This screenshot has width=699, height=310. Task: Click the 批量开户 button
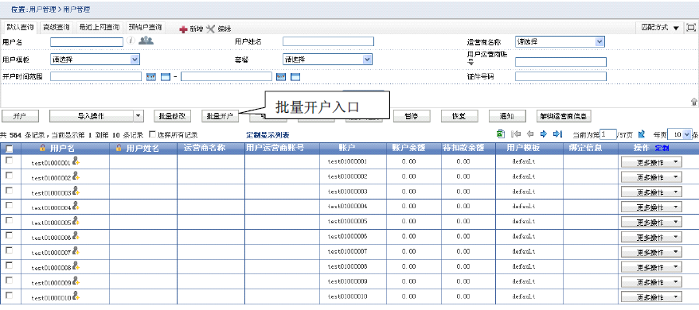point(221,116)
